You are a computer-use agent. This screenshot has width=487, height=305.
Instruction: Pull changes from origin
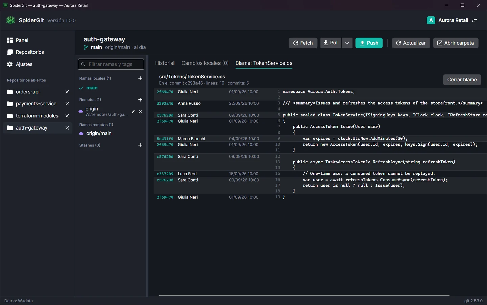click(331, 43)
